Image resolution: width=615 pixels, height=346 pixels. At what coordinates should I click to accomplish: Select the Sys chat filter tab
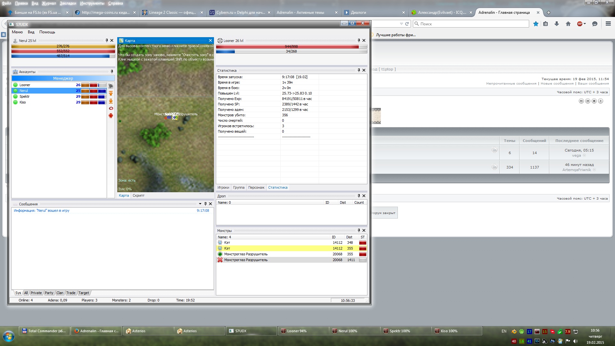click(x=18, y=293)
